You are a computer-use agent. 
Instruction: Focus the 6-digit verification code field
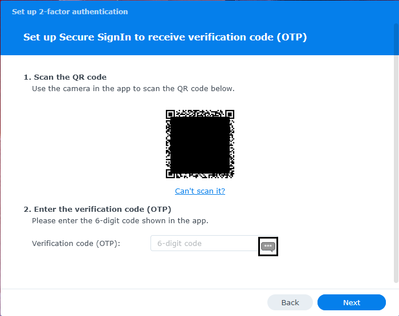coord(204,244)
